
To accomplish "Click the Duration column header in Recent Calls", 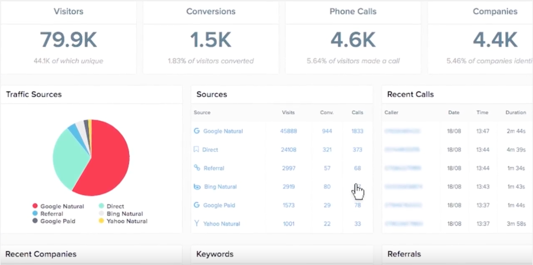I will tap(516, 113).
